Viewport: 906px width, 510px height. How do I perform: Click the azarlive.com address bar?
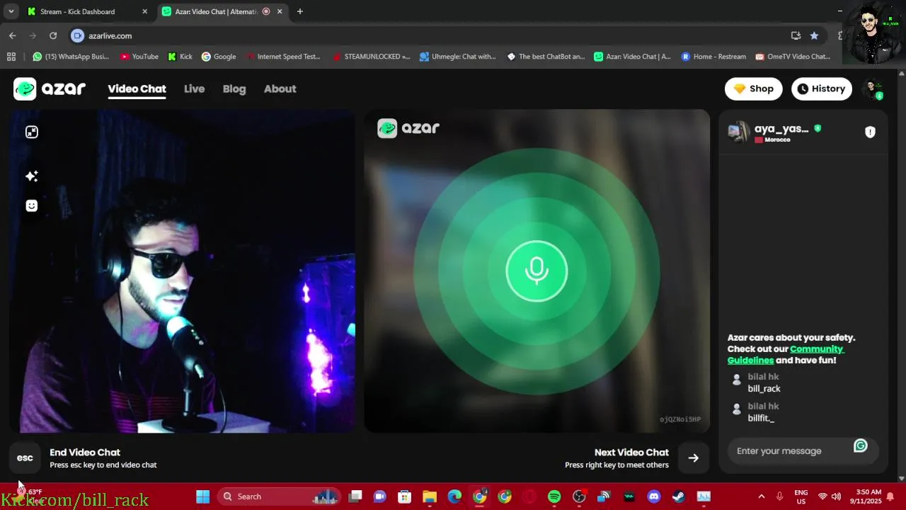(x=425, y=35)
